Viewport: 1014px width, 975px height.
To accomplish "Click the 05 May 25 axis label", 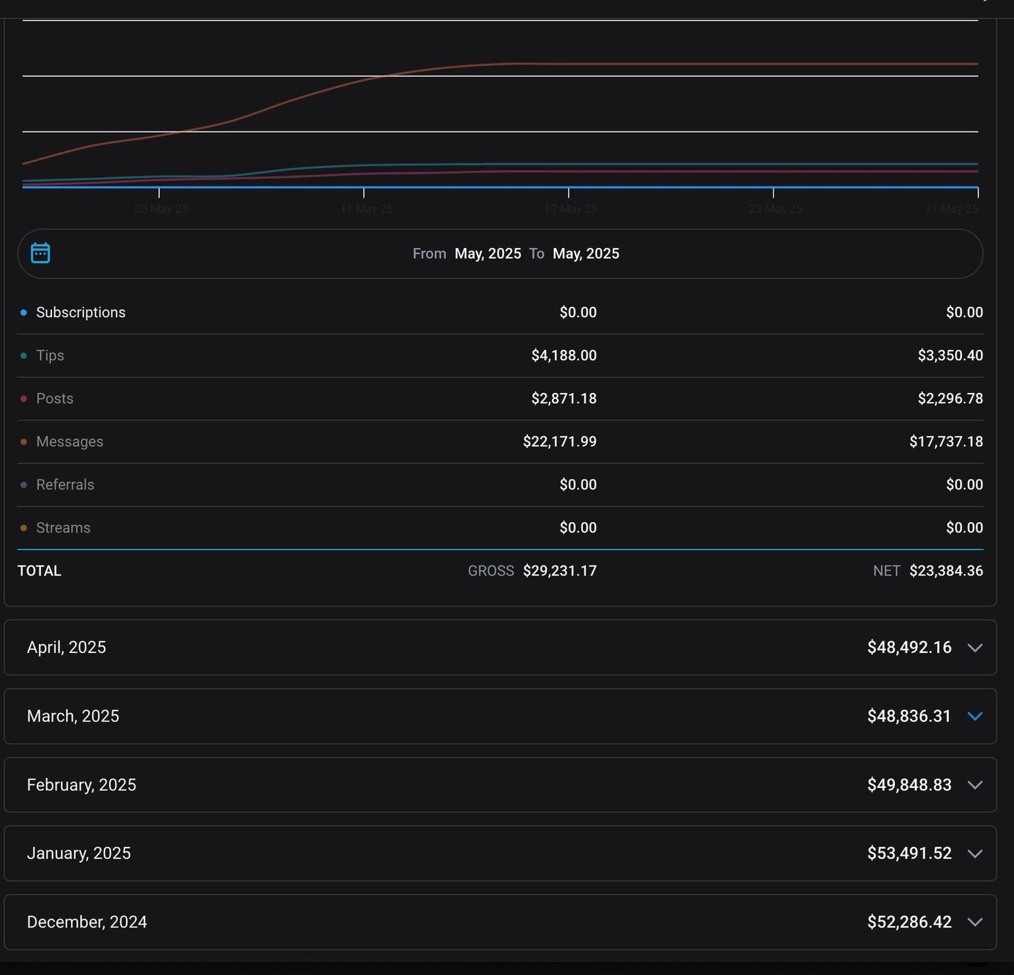I will tap(161, 209).
